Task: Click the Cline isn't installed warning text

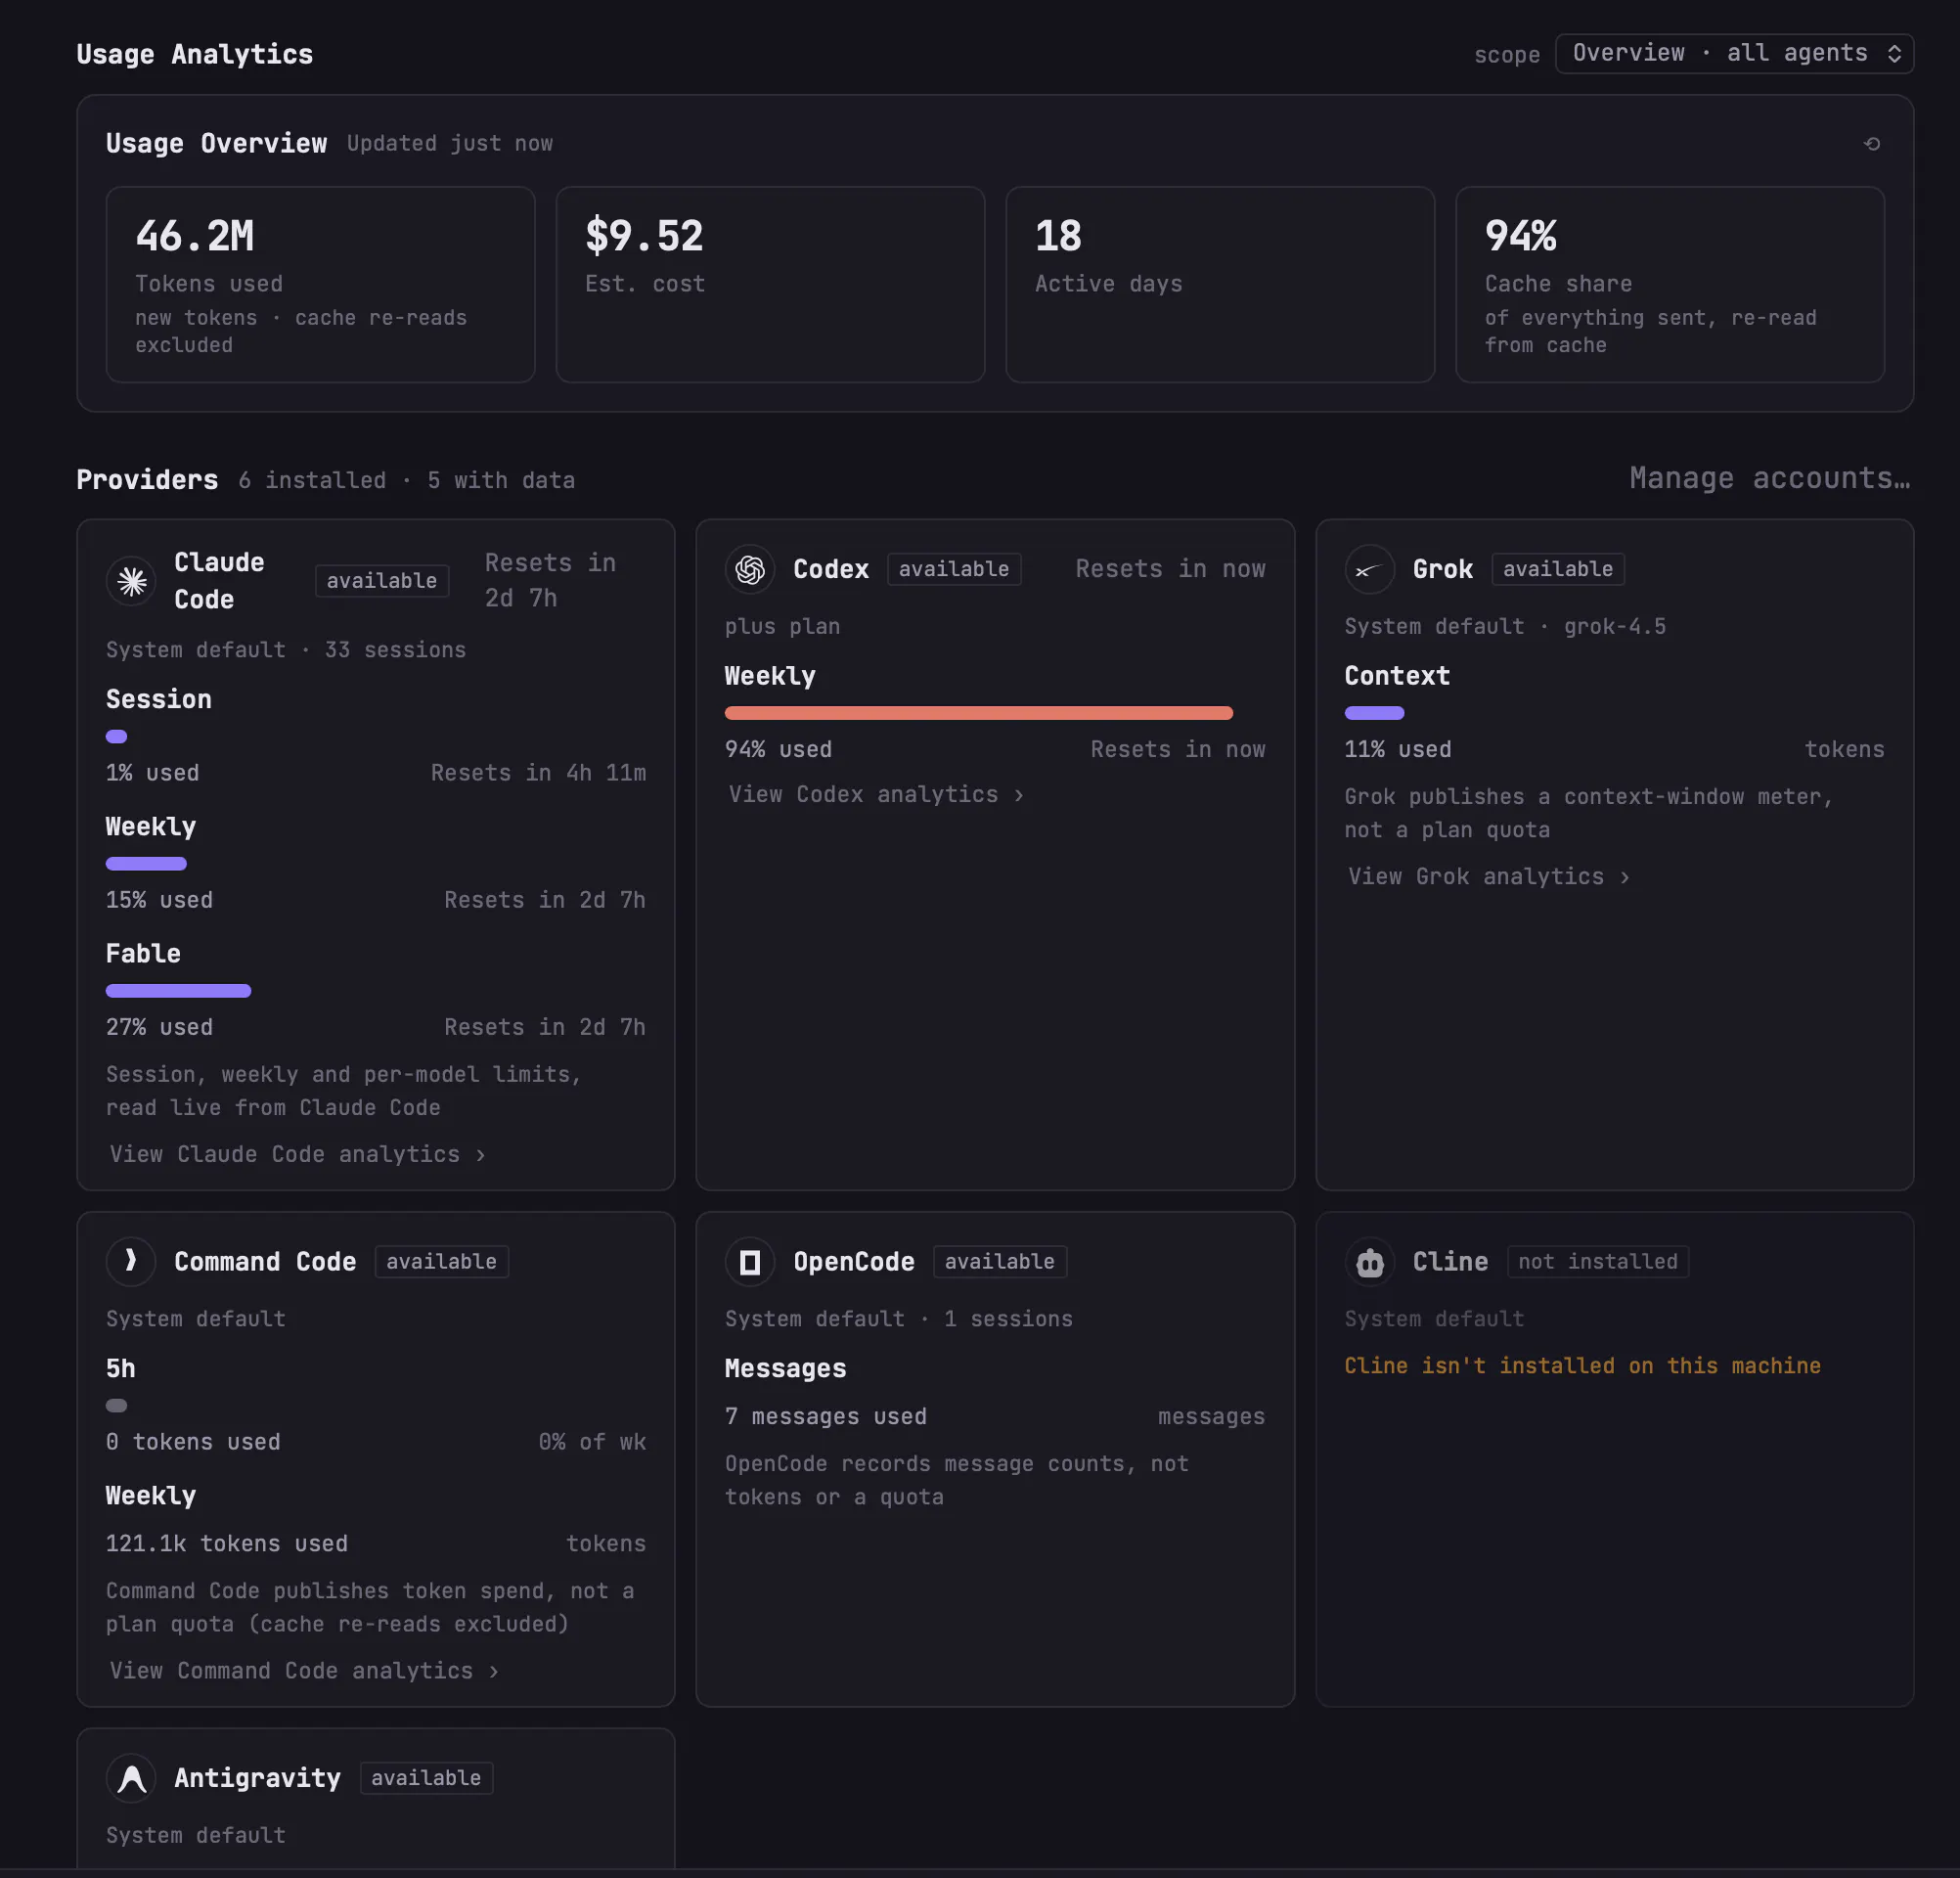Action: click(x=1582, y=1365)
